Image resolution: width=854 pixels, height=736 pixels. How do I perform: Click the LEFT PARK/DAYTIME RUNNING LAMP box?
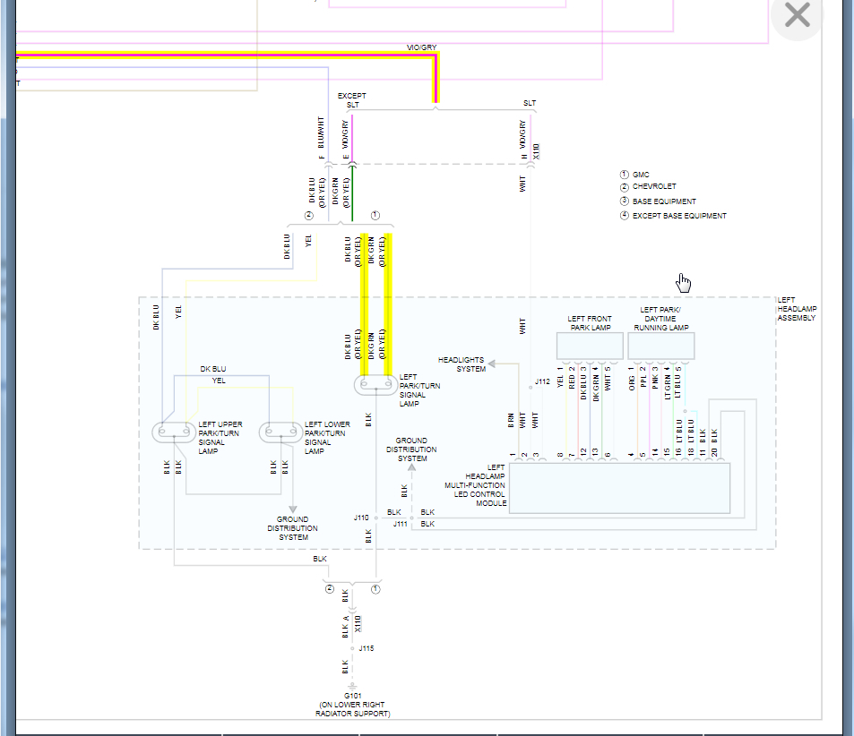(661, 346)
